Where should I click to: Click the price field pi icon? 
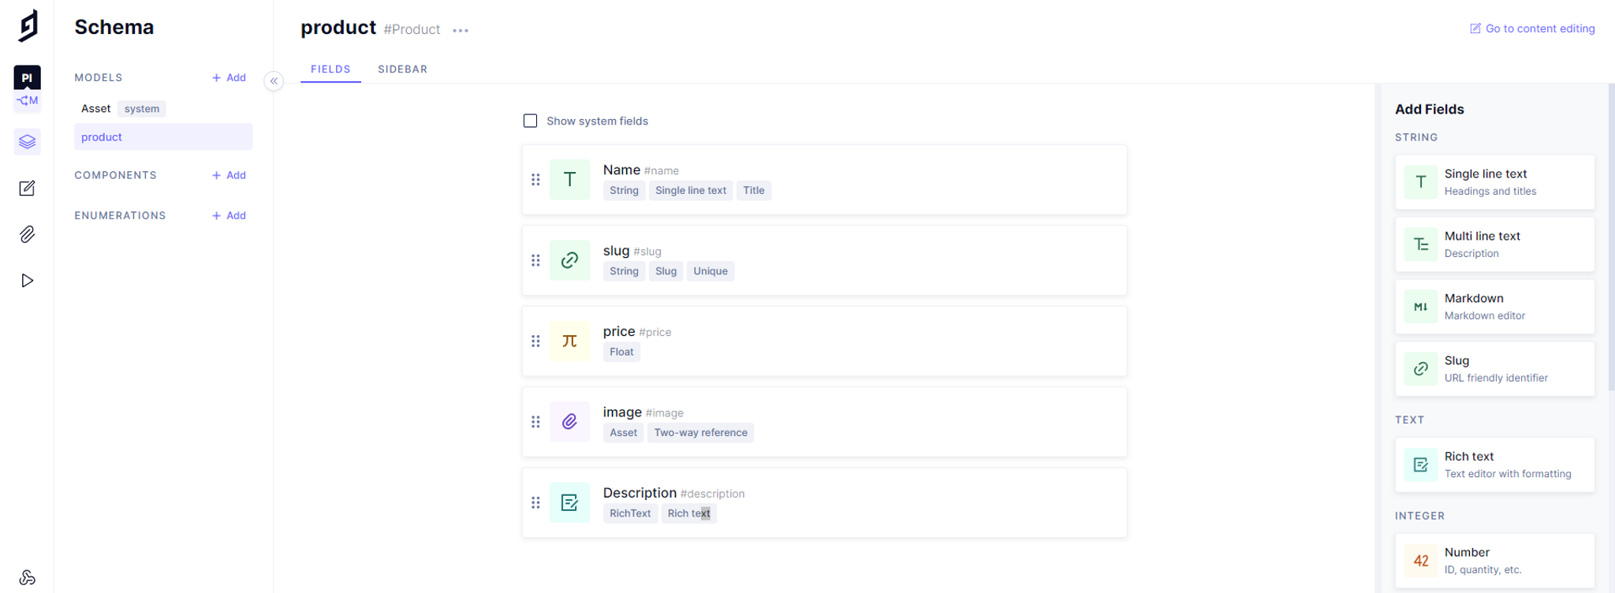pos(569,341)
